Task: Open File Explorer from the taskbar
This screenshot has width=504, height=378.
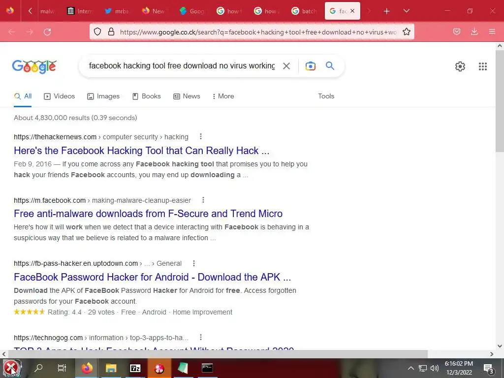Action: [x=111, y=368]
